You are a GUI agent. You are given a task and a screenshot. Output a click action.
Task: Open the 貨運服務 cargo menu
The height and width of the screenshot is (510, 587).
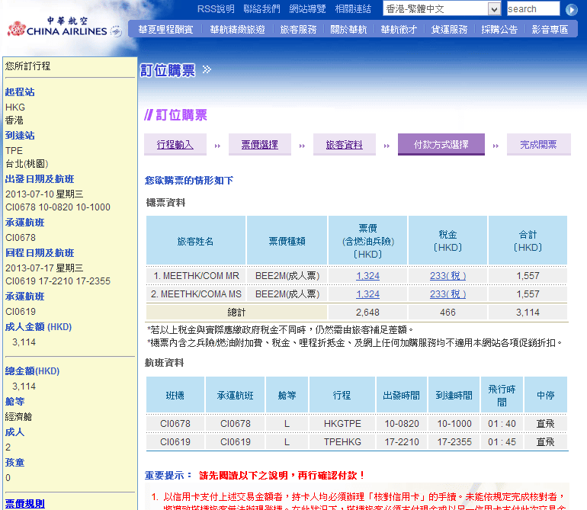coord(449,30)
